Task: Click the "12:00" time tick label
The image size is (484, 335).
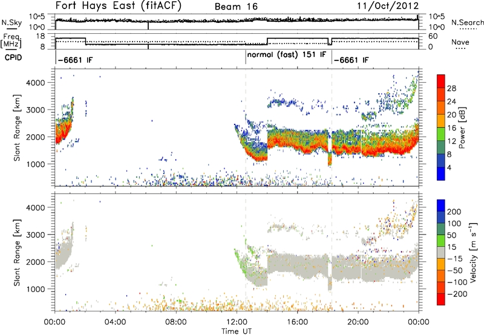Action: 237,322
